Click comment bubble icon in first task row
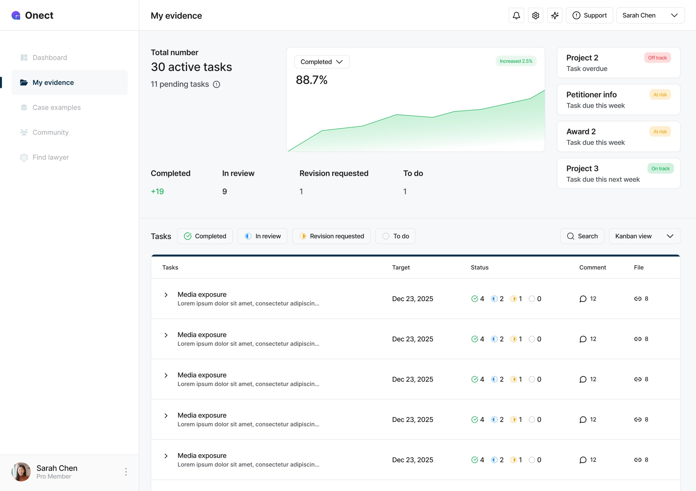 coord(583,299)
